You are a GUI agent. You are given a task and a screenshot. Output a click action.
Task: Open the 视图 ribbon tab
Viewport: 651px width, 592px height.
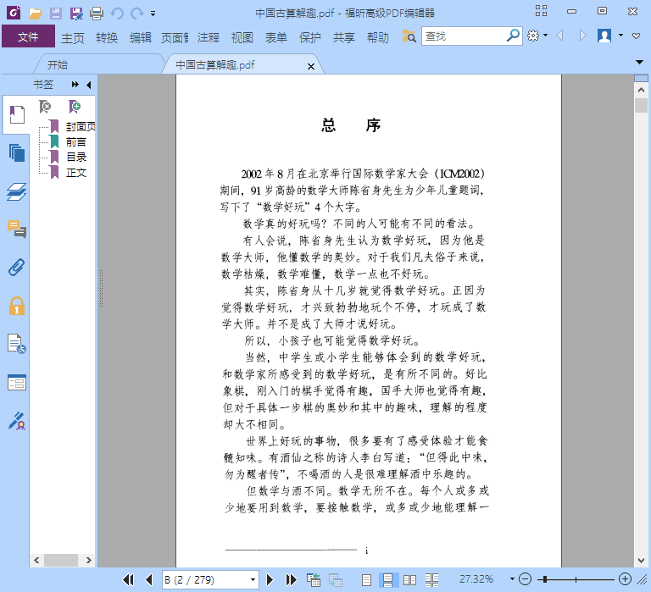pos(242,38)
